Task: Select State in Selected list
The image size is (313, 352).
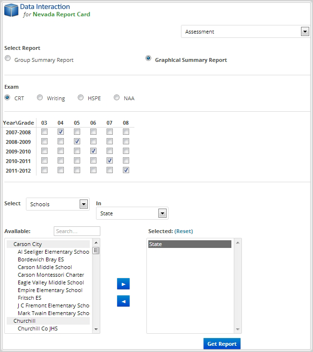Action: pos(190,244)
